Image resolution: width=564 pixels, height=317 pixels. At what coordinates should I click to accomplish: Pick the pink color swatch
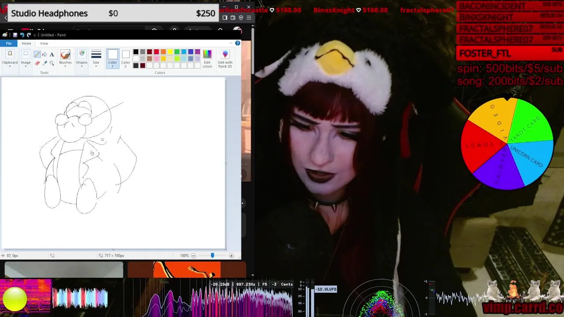pos(156,59)
